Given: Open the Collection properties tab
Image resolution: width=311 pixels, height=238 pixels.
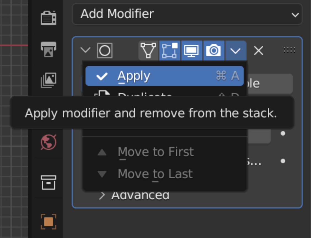Looking at the screenshot, I should click(x=49, y=183).
